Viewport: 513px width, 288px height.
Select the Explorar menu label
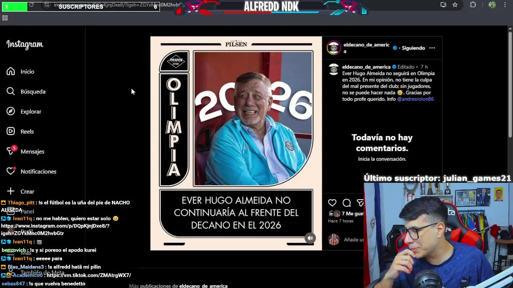tap(31, 112)
